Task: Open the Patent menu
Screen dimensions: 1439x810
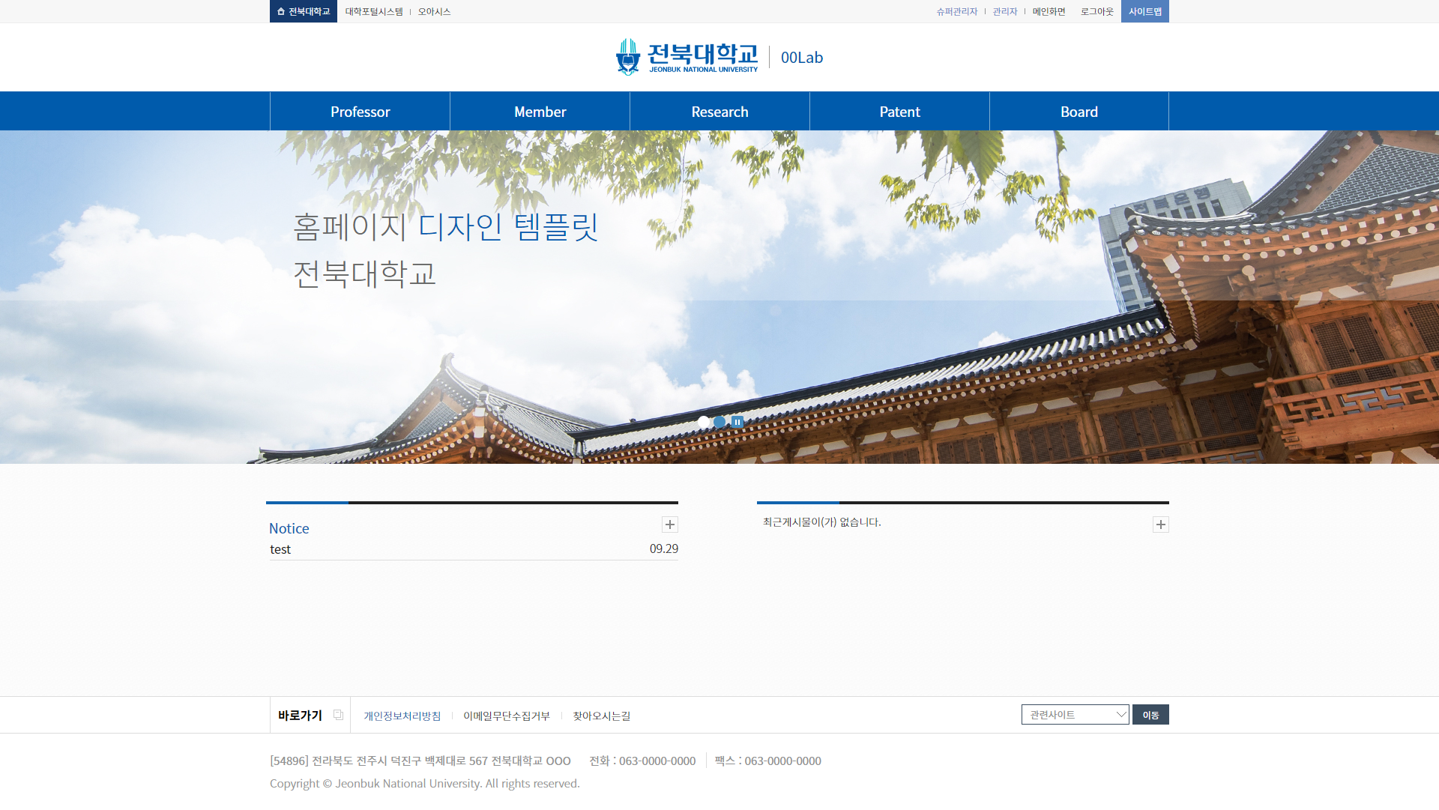Action: (899, 112)
